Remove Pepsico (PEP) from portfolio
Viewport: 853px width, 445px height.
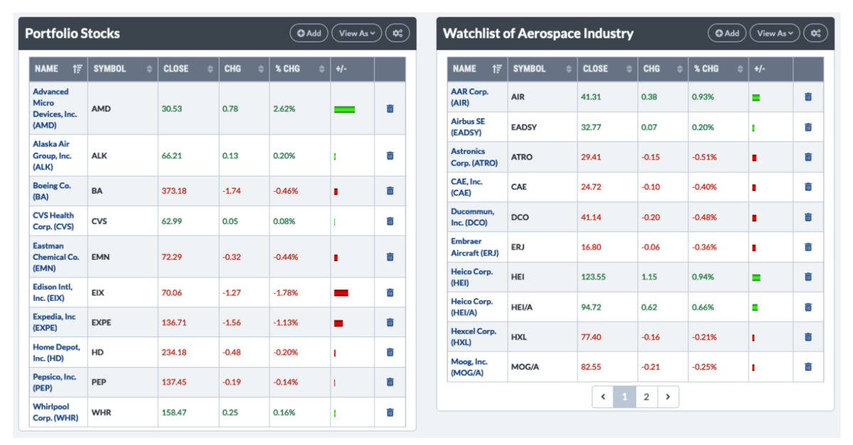click(x=390, y=382)
